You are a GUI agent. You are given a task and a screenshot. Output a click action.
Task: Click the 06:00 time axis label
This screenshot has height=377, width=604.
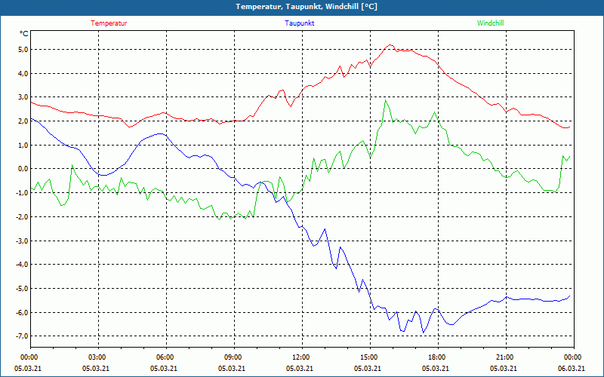164,357
